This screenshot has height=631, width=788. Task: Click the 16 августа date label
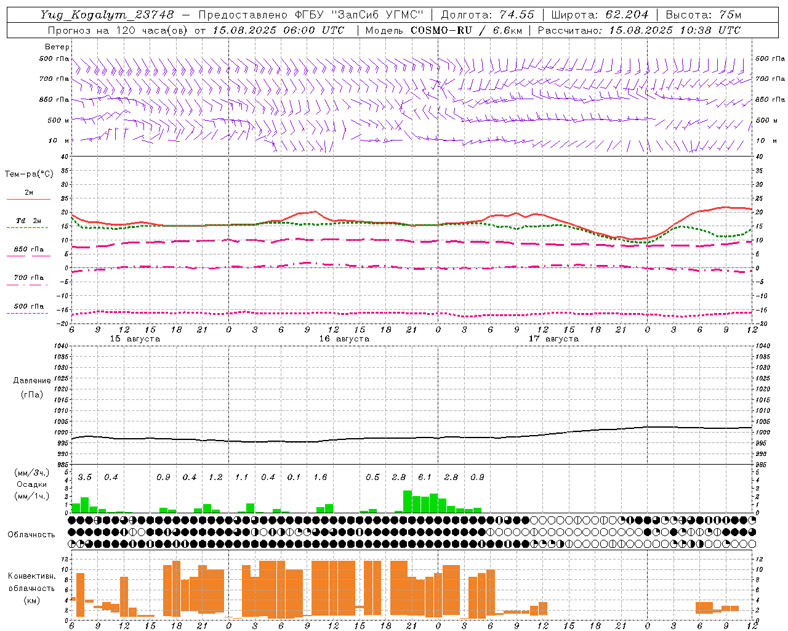click(344, 339)
